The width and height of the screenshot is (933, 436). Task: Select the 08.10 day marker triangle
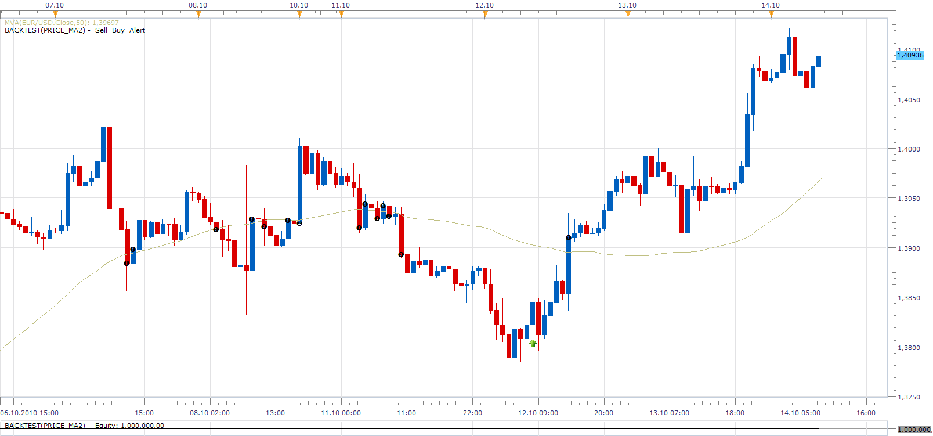(198, 15)
